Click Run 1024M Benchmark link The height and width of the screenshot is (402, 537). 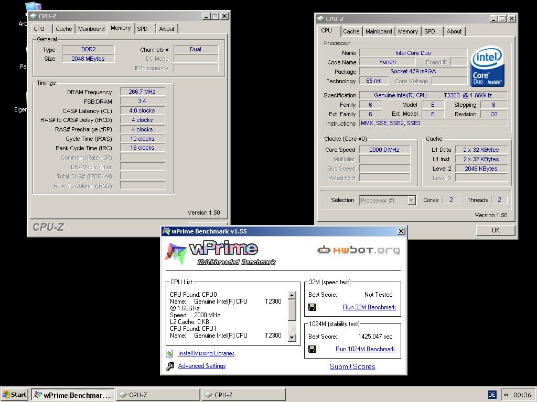pyautogui.click(x=365, y=349)
